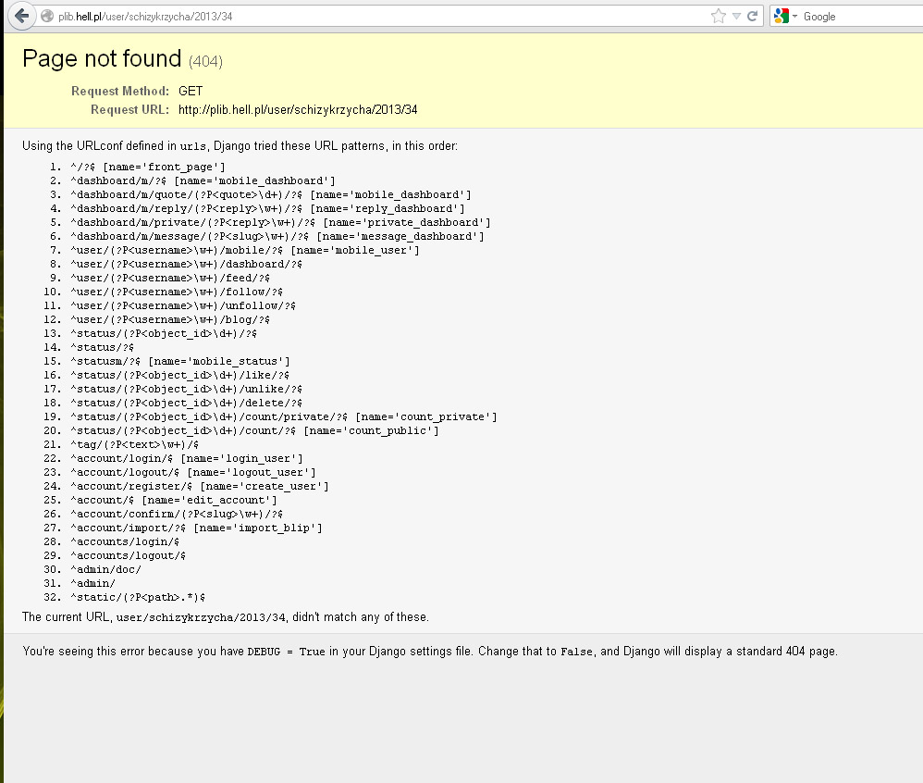Go back using the browser back arrow
This screenshot has height=783, width=923.
pos(21,16)
